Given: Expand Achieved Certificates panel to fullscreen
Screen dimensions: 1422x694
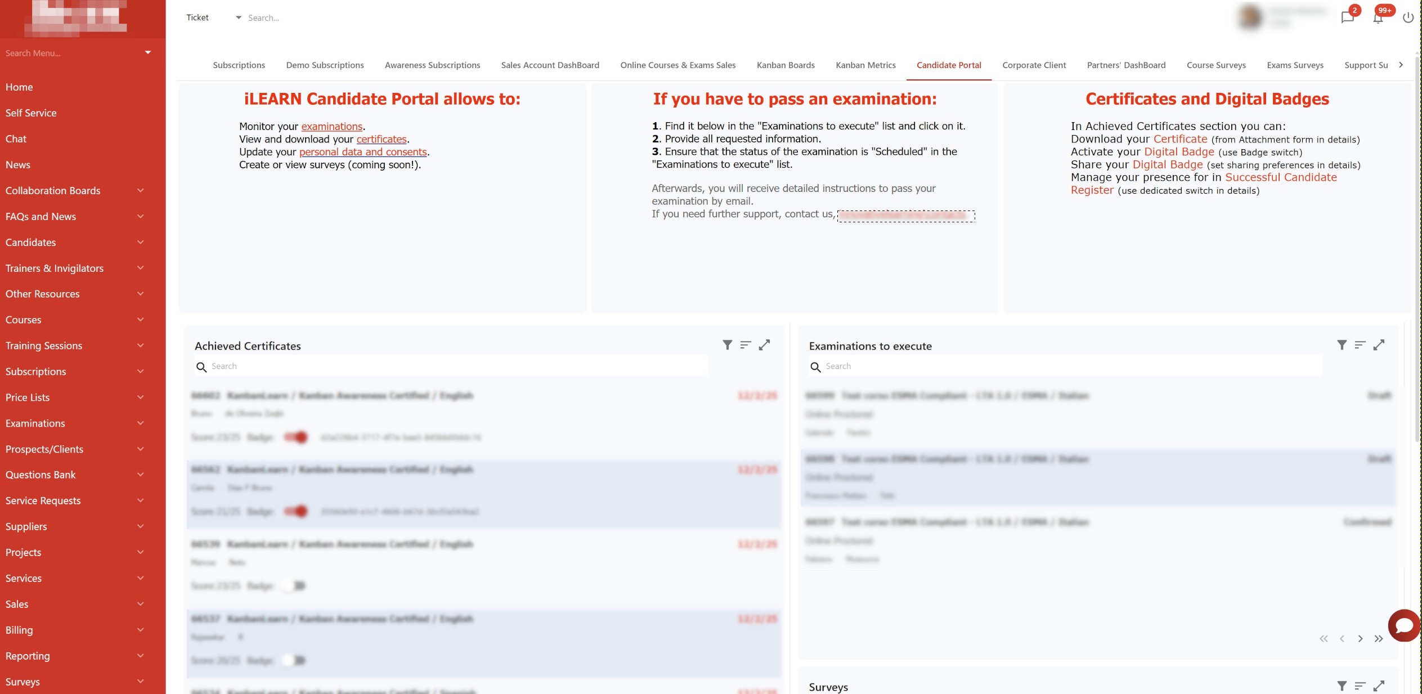Looking at the screenshot, I should click(x=764, y=345).
